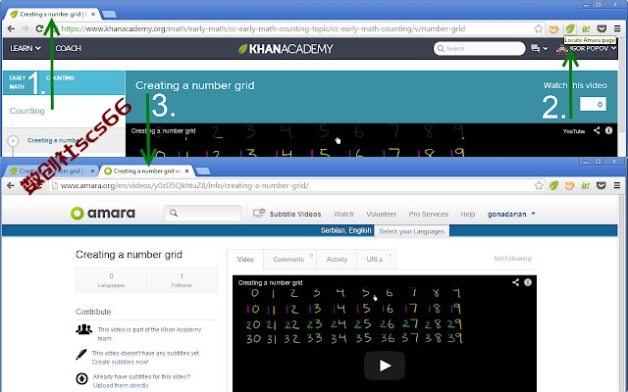The image size is (628, 392).
Task: Click Languages count box
Action: click(111, 280)
